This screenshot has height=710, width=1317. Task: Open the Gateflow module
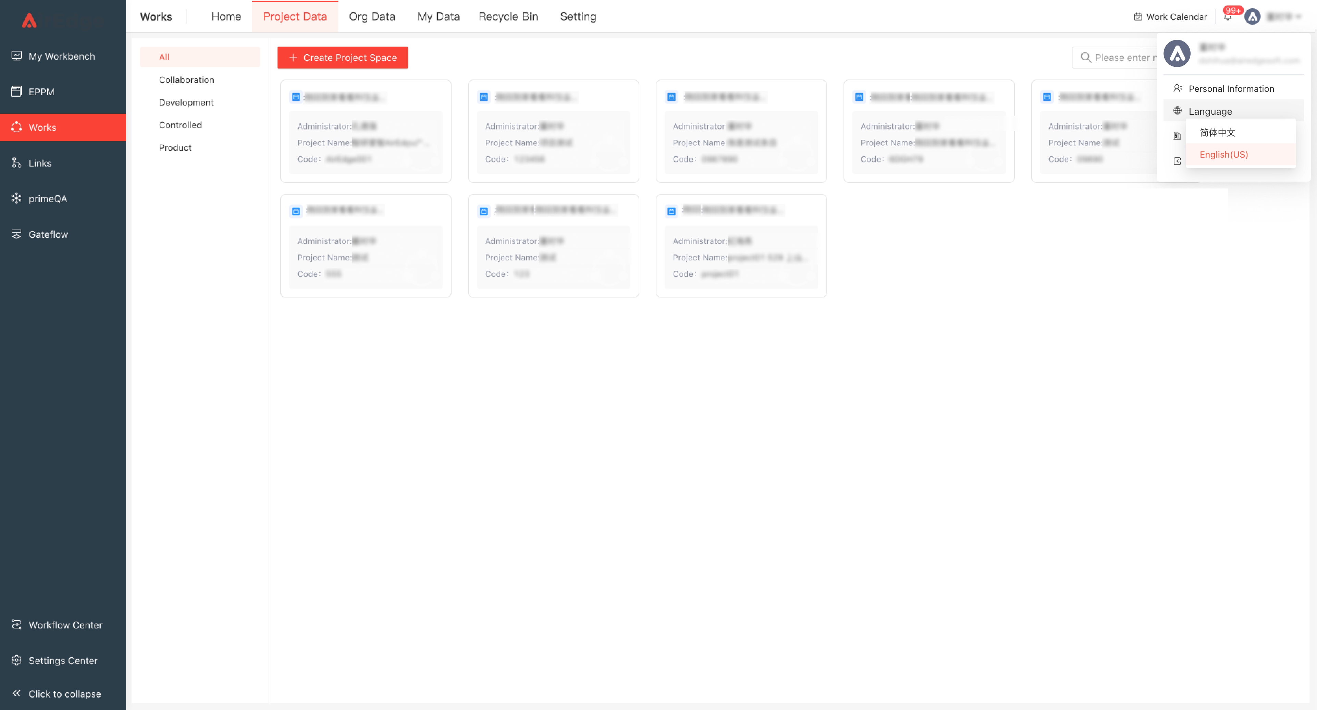pos(48,235)
